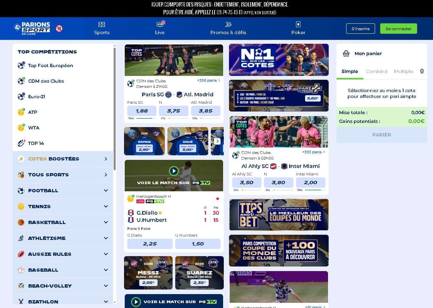Image resolution: width=433 pixels, height=308 pixels.
Task: Expand the Basketball category
Action: [106, 222]
